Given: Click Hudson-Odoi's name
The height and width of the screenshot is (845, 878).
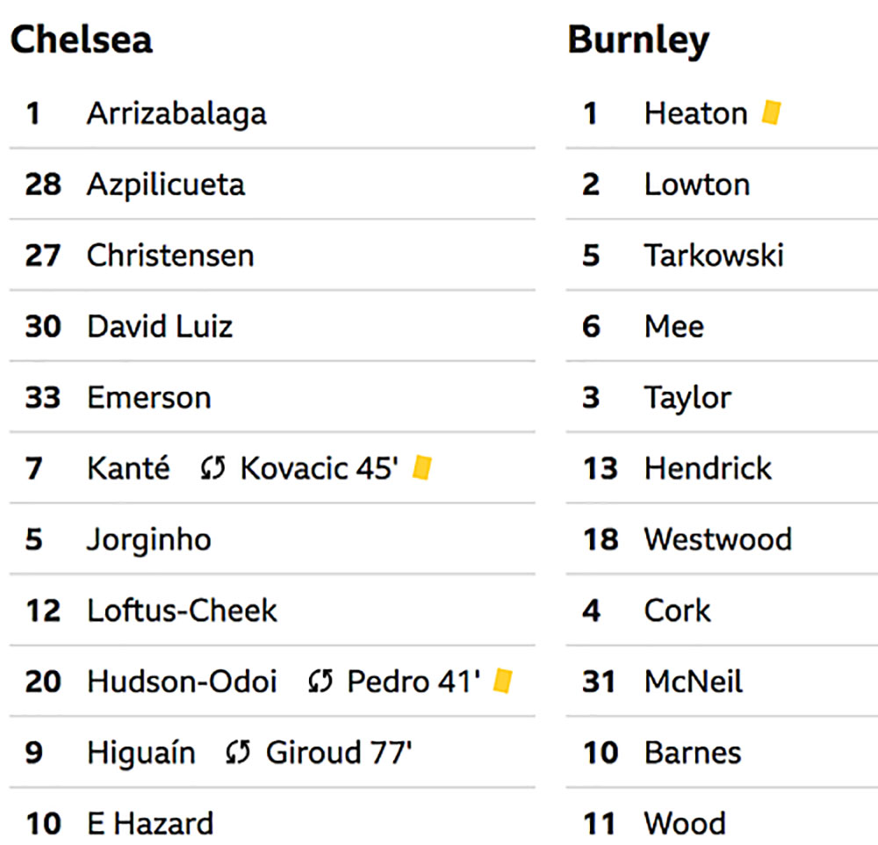Looking at the screenshot, I should (x=182, y=681).
